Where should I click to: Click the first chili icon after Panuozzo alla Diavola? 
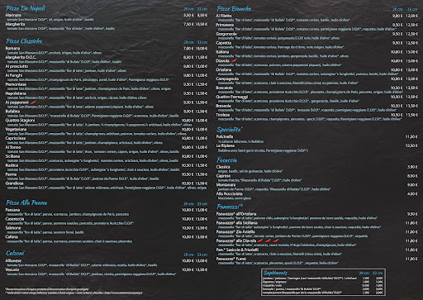click(x=259, y=240)
